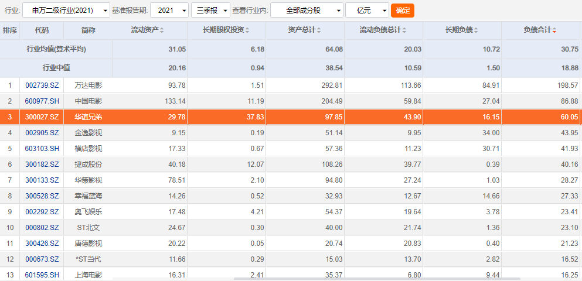The image size is (582, 281).
Task: Select the 幸福蓝海 company name
Action: [89, 196]
